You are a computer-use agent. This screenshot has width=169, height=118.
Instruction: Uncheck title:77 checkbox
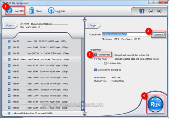click(9, 41)
